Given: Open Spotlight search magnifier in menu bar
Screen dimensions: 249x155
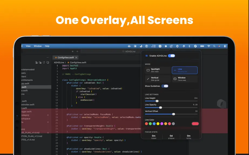Looking at the screenshot, I should 214,46.
